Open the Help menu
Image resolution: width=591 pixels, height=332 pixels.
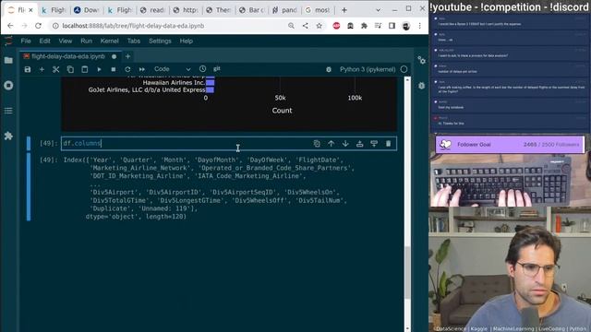(x=187, y=41)
